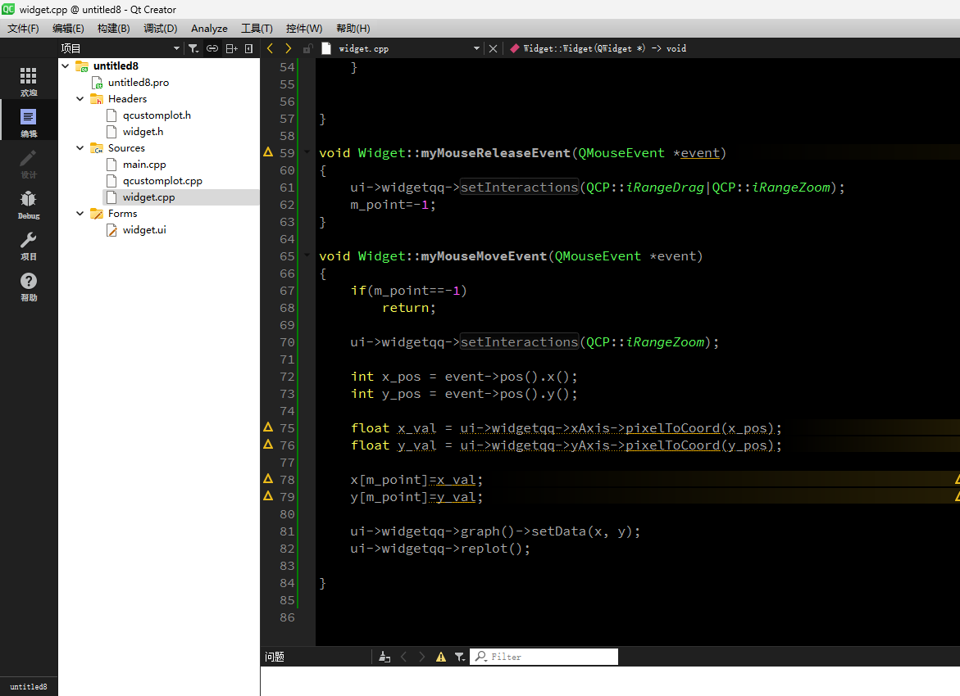Open the Design mode pencil icon
Viewport: 960px width, 696px height.
[x=28, y=163]
